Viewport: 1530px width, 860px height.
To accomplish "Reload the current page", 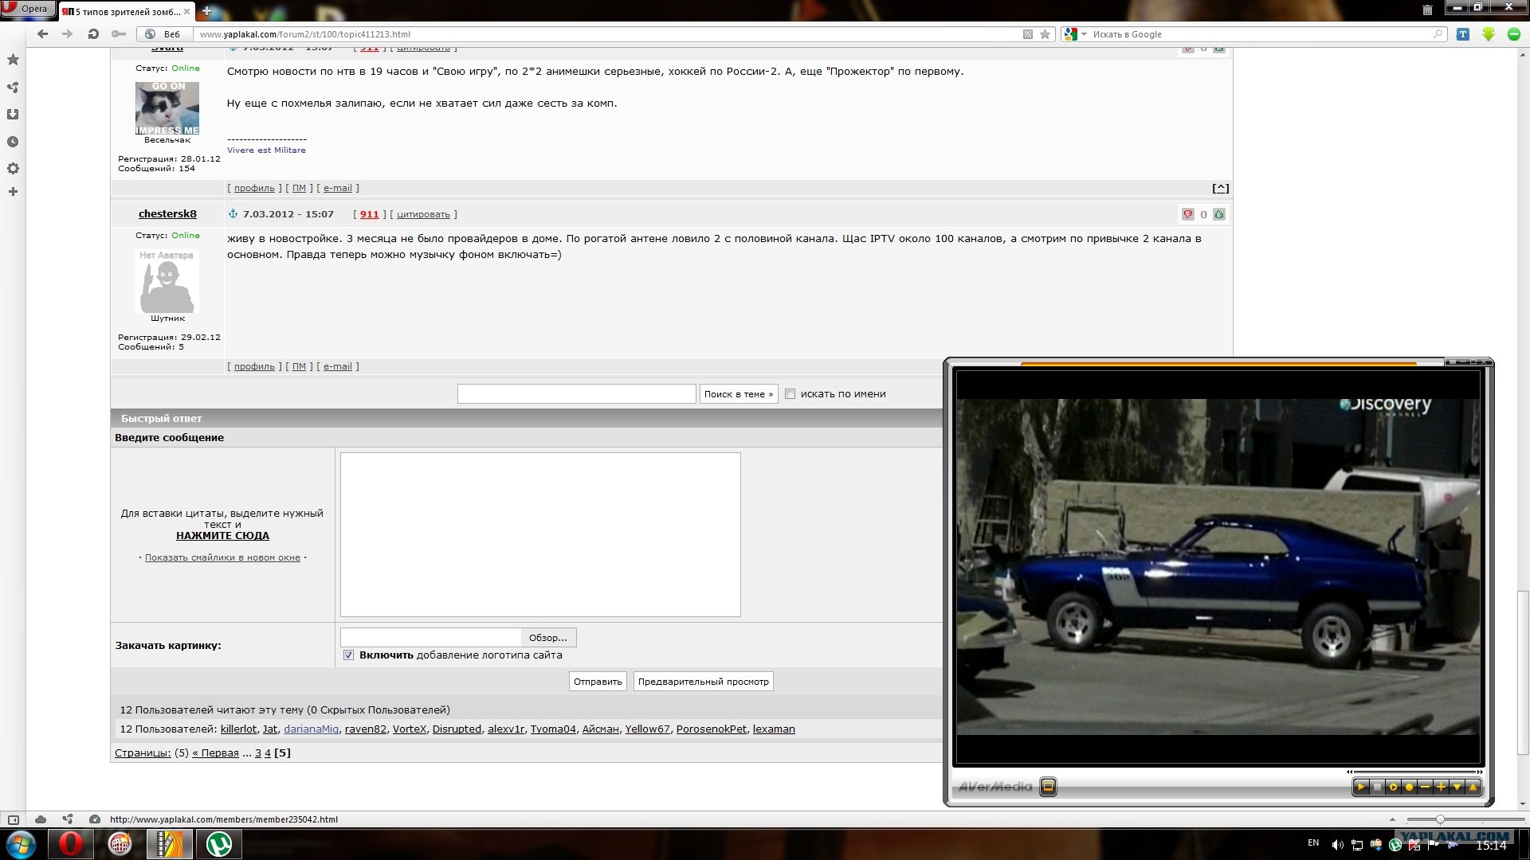I will tap(93, 34).
